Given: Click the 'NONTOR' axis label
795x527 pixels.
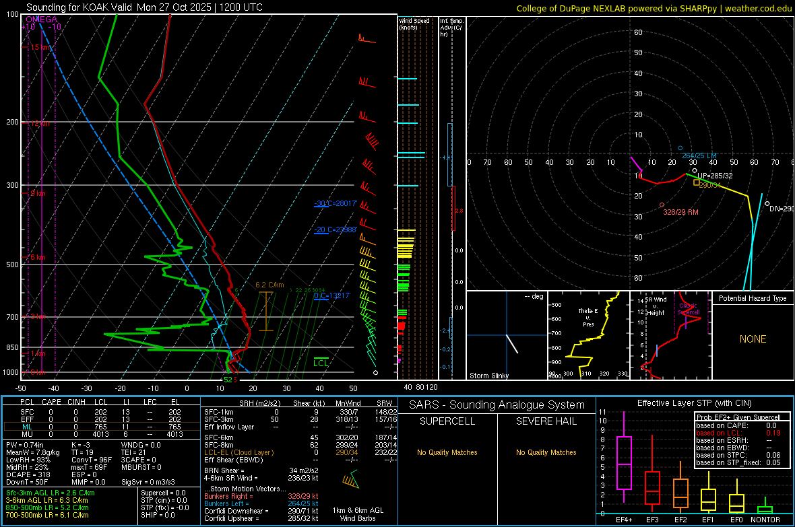Looking at the screenshot, I should [765, 520].
